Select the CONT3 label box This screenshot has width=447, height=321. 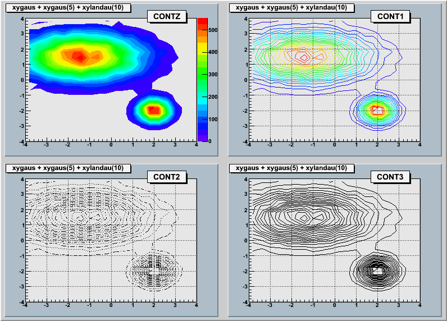(x=390, y=177)
